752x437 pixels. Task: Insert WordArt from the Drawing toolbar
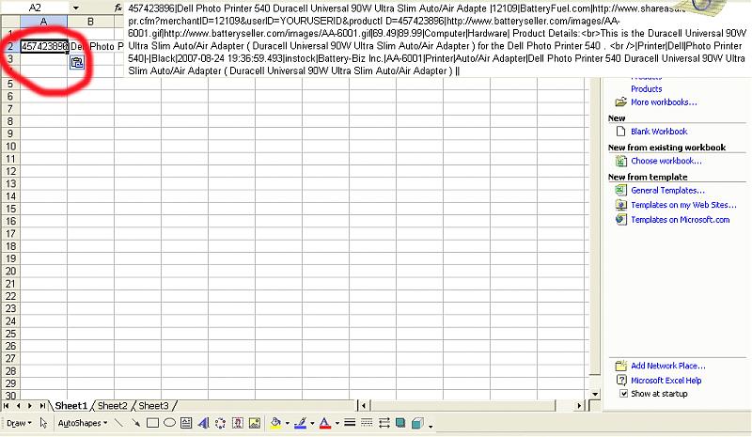(204, 423)
